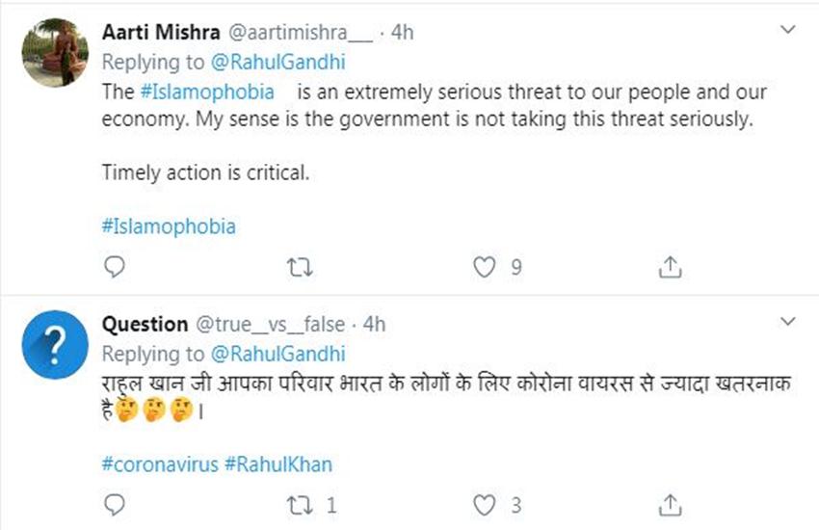Screen dimensions: 819x530
Task: Open the options chevron on Aarti Mishra's tweet
Action: click(788, 32)
